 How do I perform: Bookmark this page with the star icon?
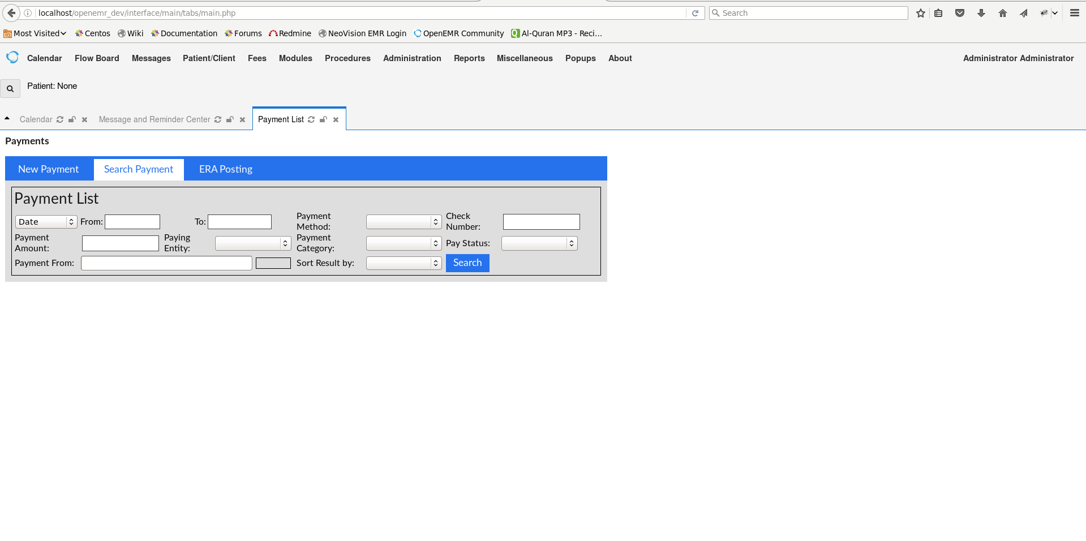click(921, 13)
